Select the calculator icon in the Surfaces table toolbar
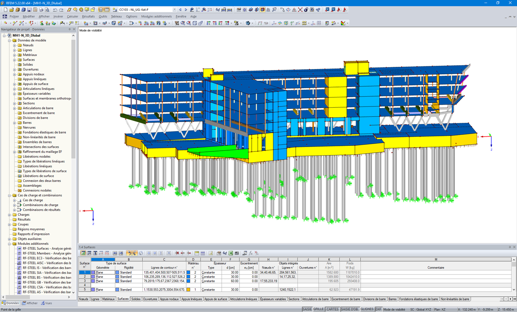Screen dimensions: 517x312 [237, 253]
